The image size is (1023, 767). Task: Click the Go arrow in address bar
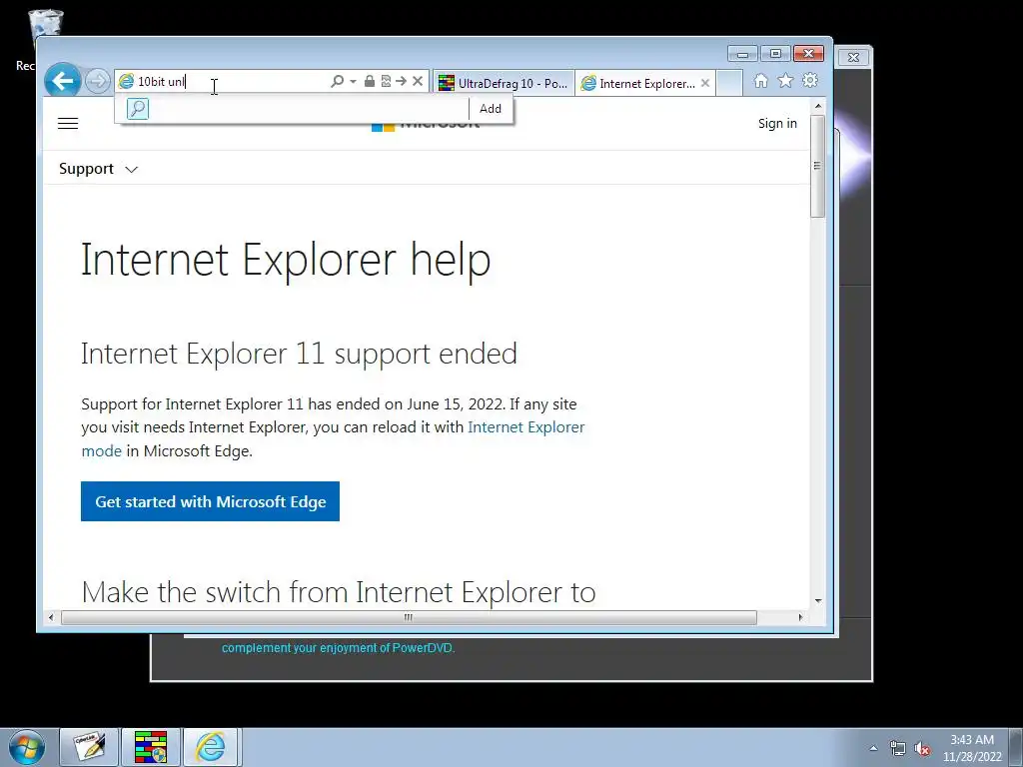(x=402, y=81)
